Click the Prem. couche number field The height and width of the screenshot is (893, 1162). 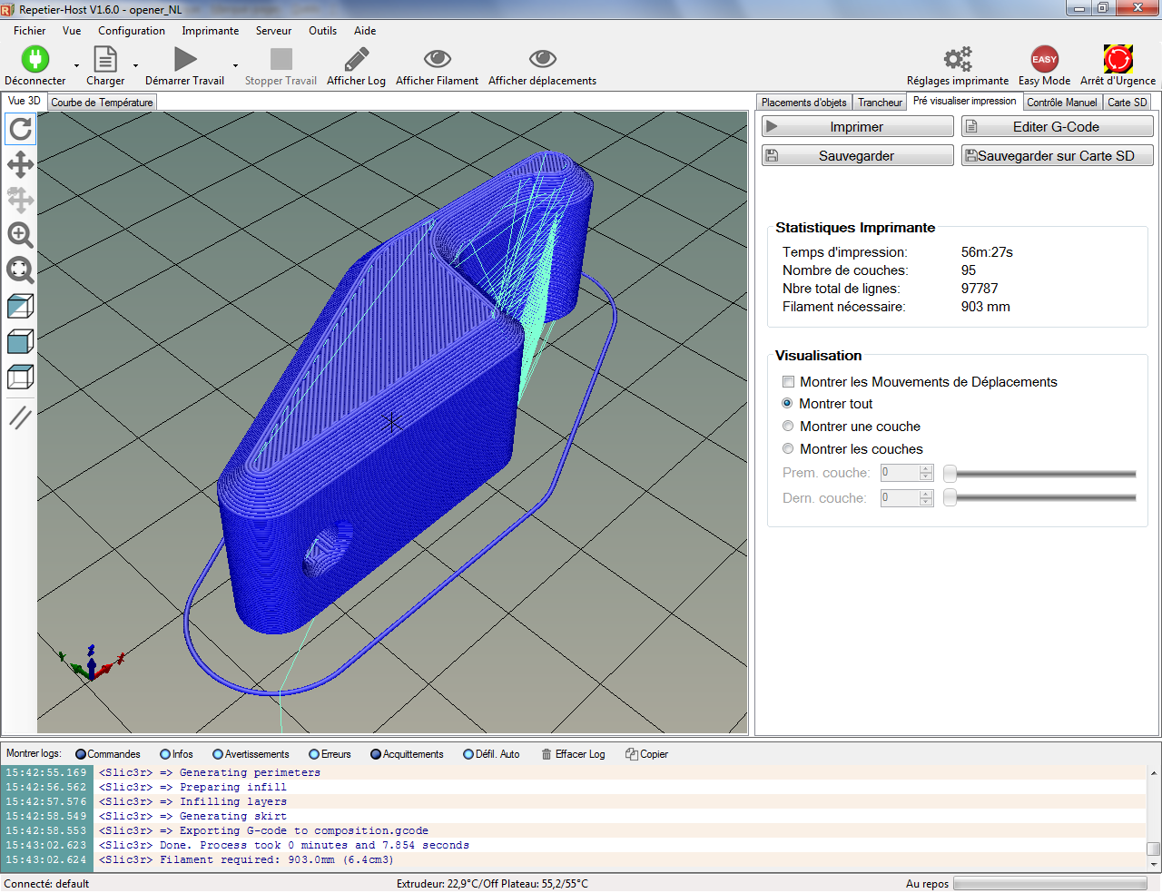coord(906,473)
